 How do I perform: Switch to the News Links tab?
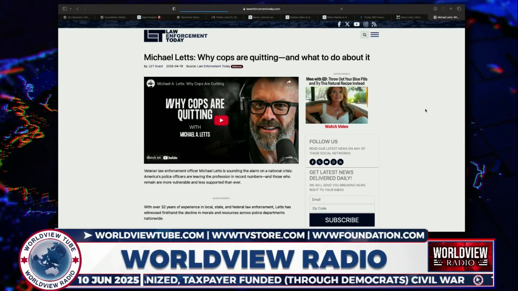click(x=409, y=17)
